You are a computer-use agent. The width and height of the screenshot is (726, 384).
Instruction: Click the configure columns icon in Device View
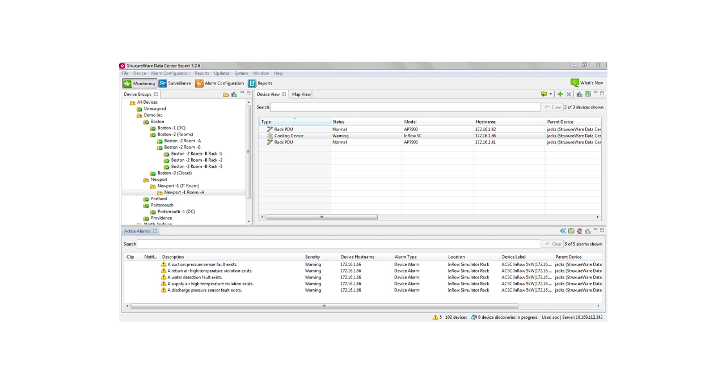tap(588, 94)
